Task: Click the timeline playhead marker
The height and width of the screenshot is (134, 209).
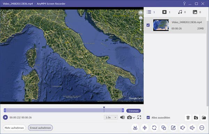Action: pyautogui.click(x=104, y=109)
